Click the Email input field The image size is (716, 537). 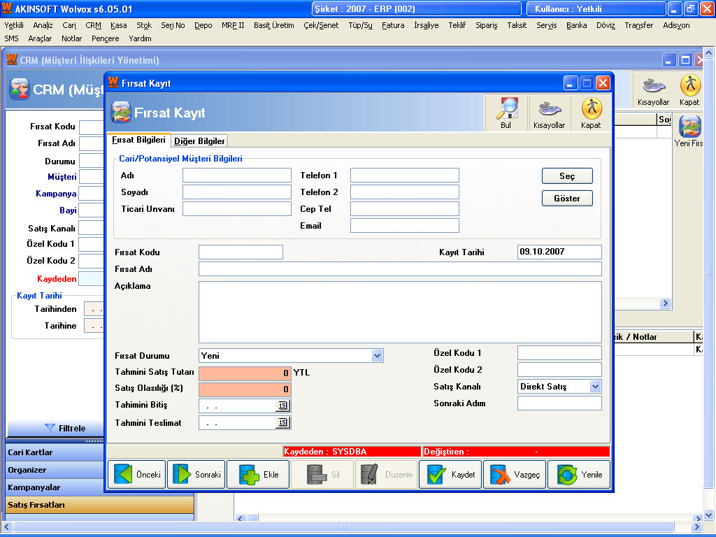405,226
